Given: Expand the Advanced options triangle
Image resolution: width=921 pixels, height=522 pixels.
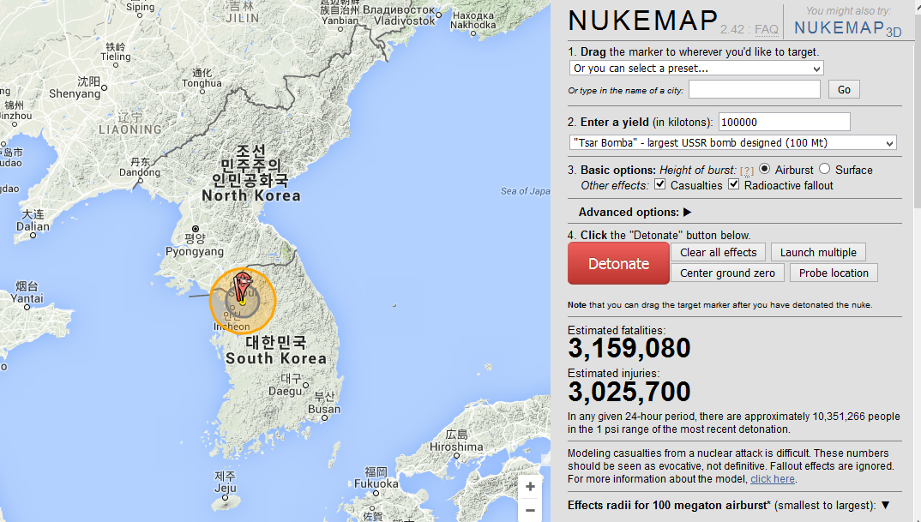Looking at the screenshot, I should (x=687, y=212).
